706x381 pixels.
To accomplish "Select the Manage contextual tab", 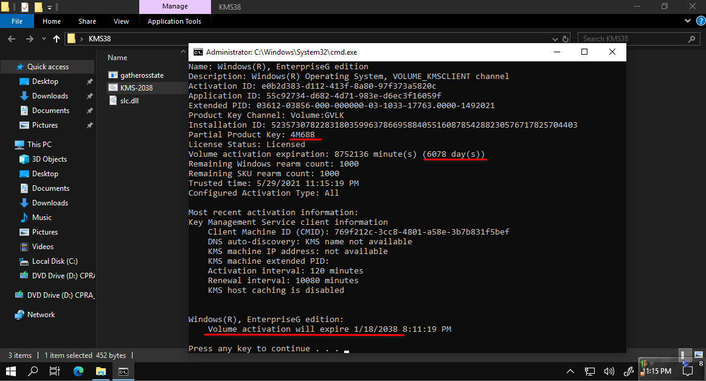I will click(x=175, y=6).
